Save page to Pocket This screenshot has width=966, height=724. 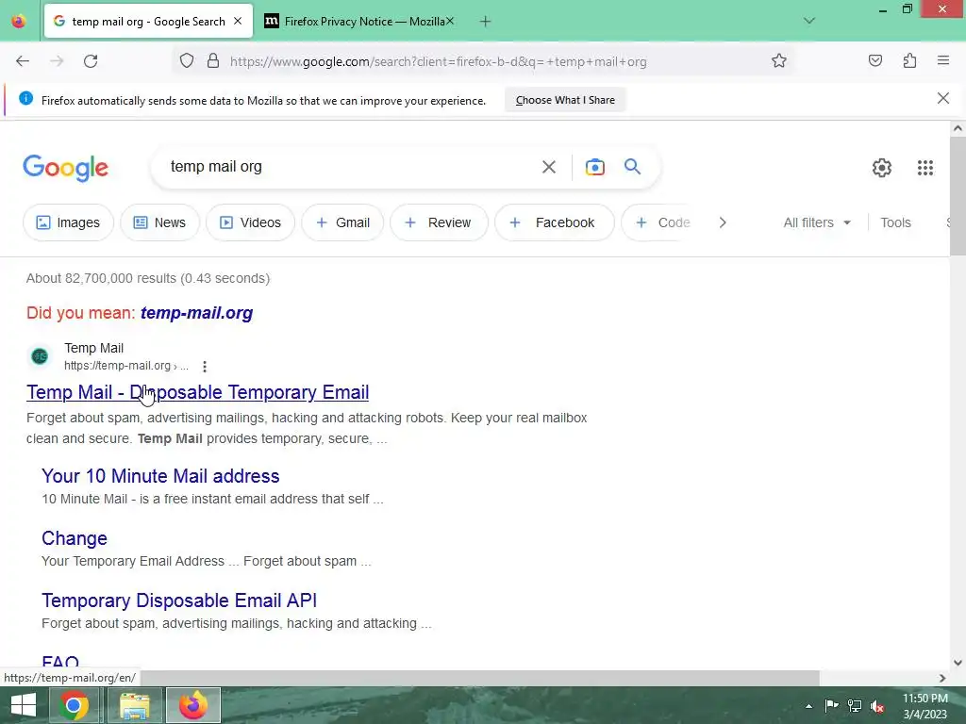click(x=874, y=60)
